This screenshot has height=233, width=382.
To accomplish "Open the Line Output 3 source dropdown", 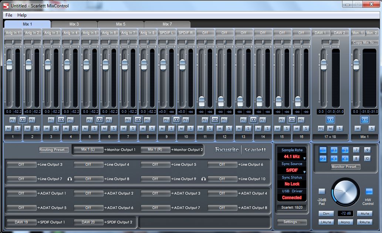I will pos(21,164).
